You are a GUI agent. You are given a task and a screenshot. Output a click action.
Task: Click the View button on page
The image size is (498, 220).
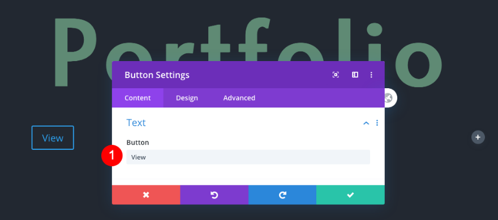[53, 138]
